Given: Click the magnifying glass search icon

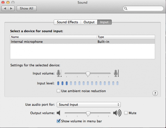Looking at the screenshot, I should (x=126, y=9).
